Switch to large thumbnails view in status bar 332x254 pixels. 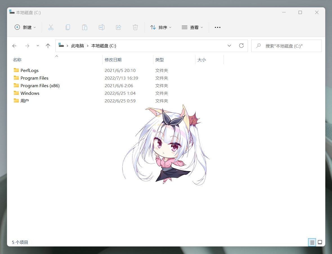(320, 242)
